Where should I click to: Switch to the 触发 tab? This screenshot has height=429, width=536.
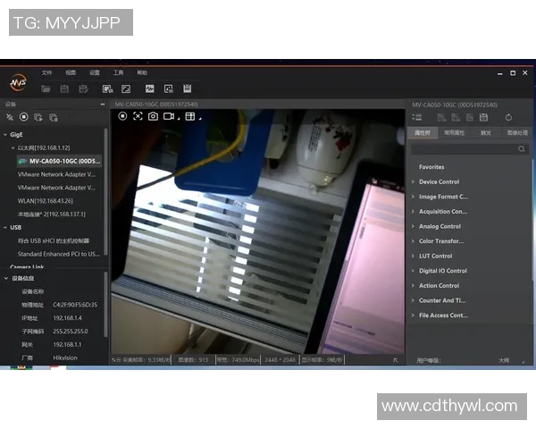tap(485, 132)
